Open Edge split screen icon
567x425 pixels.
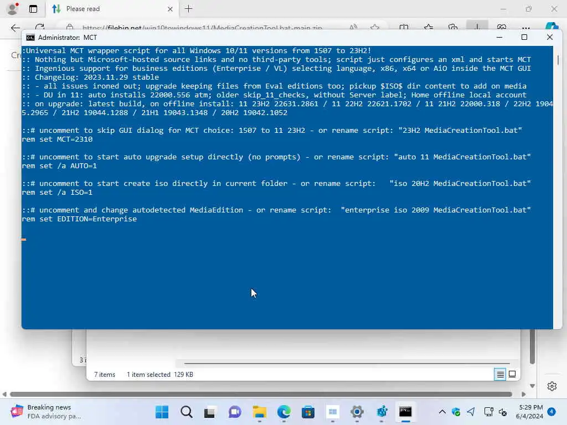coord(404,28)
